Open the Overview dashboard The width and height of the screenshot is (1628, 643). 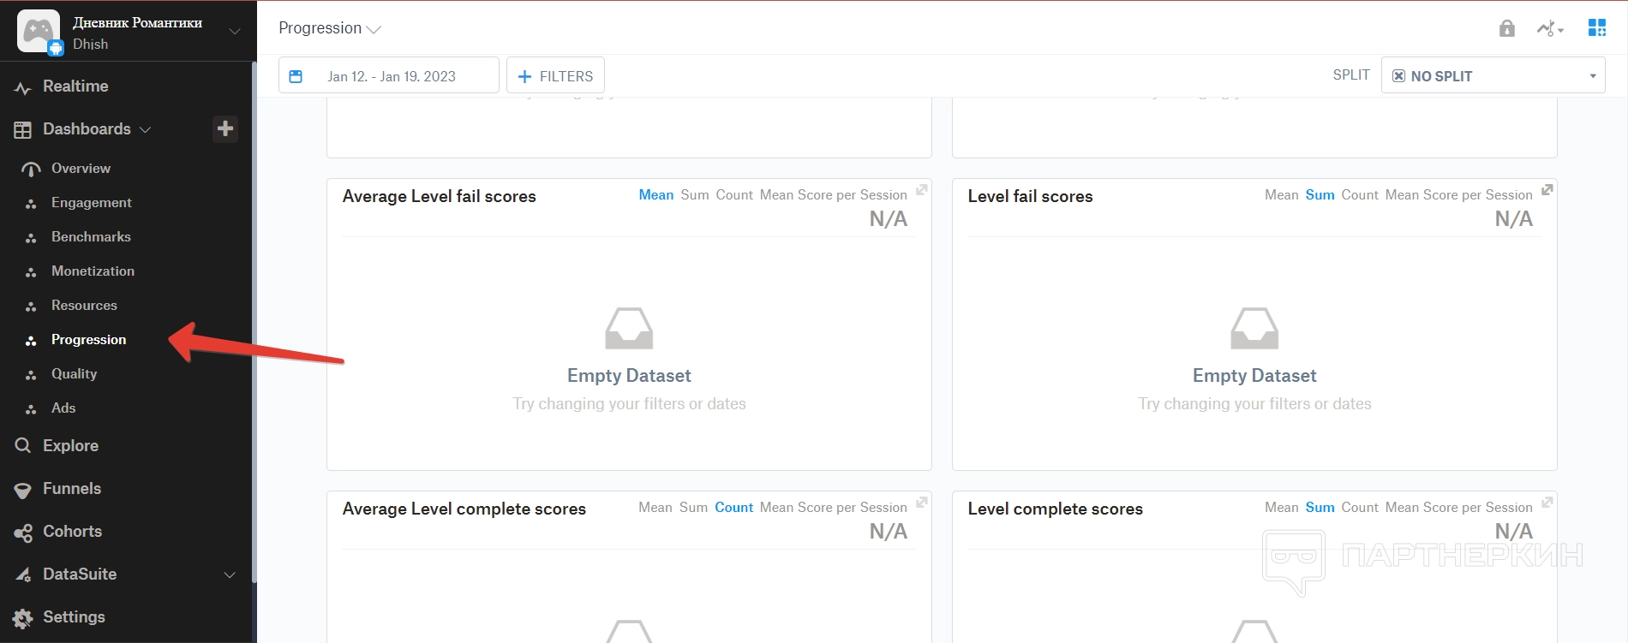click(81, 169)
